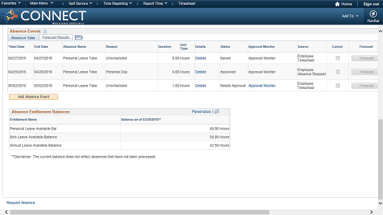Click the '58.89 Hours' balance value
This screenshot has width=383, height=215.
(x=220, y=137)
